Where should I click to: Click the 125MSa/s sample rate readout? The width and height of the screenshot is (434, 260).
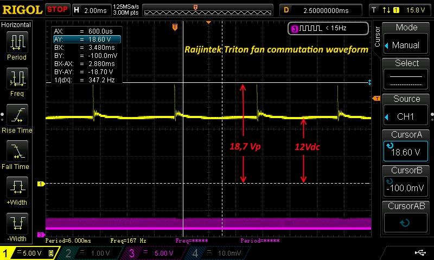point(126,6)
